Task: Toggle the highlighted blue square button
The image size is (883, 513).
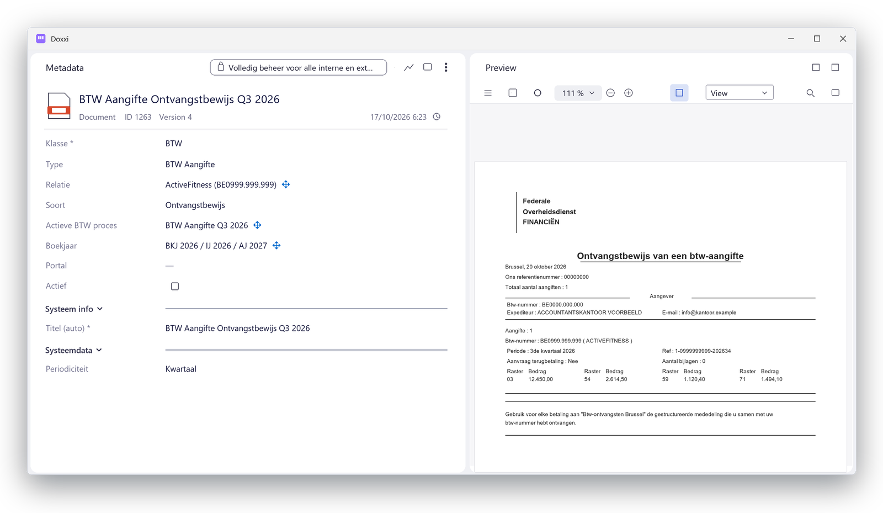Action: pos(679,93)
